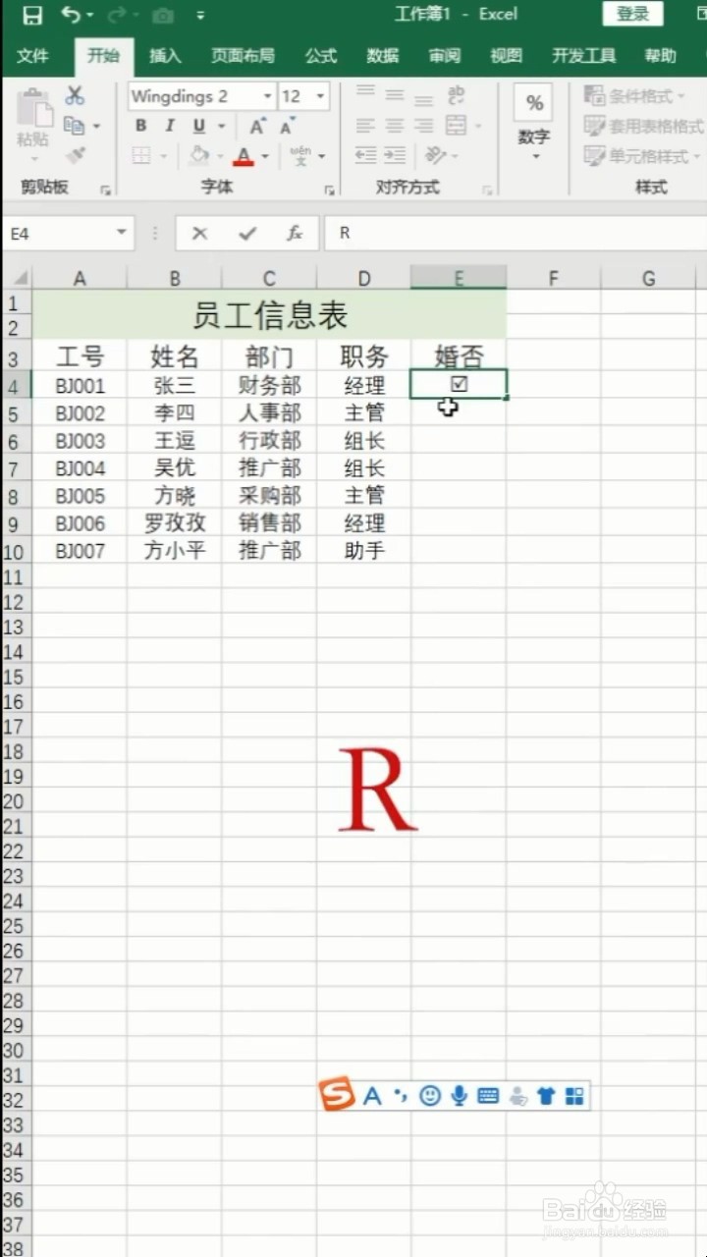This screenshot has width=707, height=1257.
Task: Click the decrease indent icon
Action: point(365,155)
